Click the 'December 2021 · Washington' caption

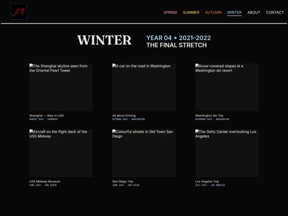[x=212, y=119]
